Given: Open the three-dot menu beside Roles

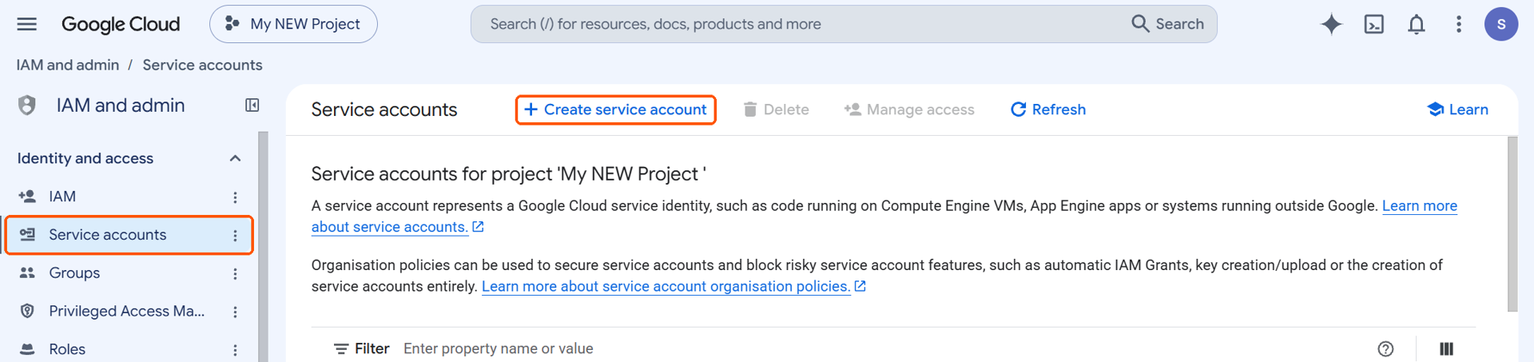Looking at the screenshot, I should pyautogui.click(x=235, y=350).
